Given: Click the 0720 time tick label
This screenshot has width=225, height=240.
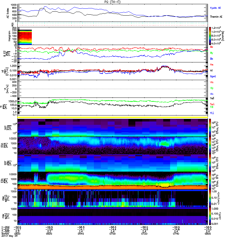Looking at the screenshot, I should 144,234.
